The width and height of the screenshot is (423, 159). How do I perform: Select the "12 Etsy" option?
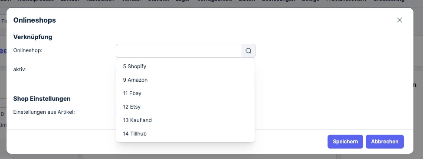185,107
